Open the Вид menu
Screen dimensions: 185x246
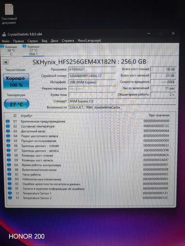[44, 41]
